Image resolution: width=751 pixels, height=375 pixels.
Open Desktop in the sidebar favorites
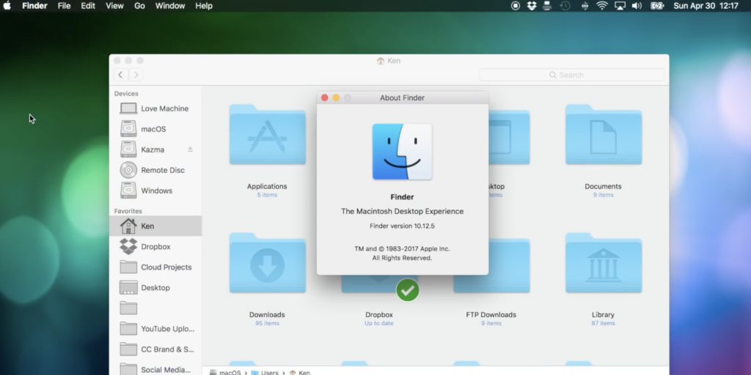(155, 288)
